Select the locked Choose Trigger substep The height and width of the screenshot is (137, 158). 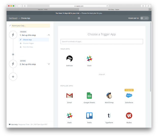point(28,43)
